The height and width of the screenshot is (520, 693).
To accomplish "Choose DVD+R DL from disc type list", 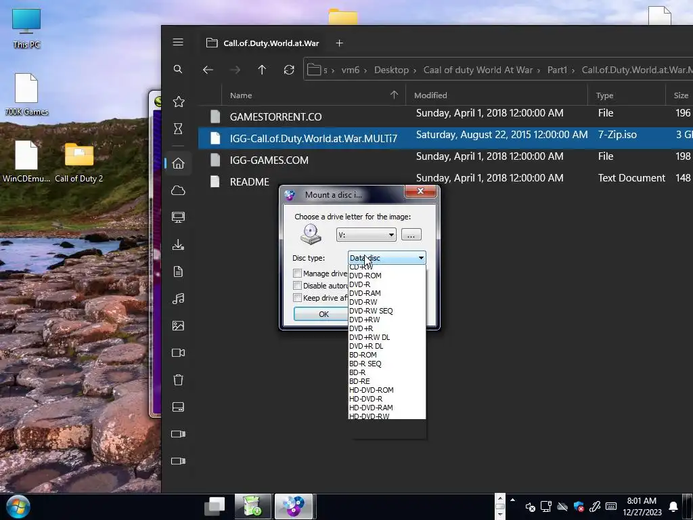I will click(x=386, y=346).
